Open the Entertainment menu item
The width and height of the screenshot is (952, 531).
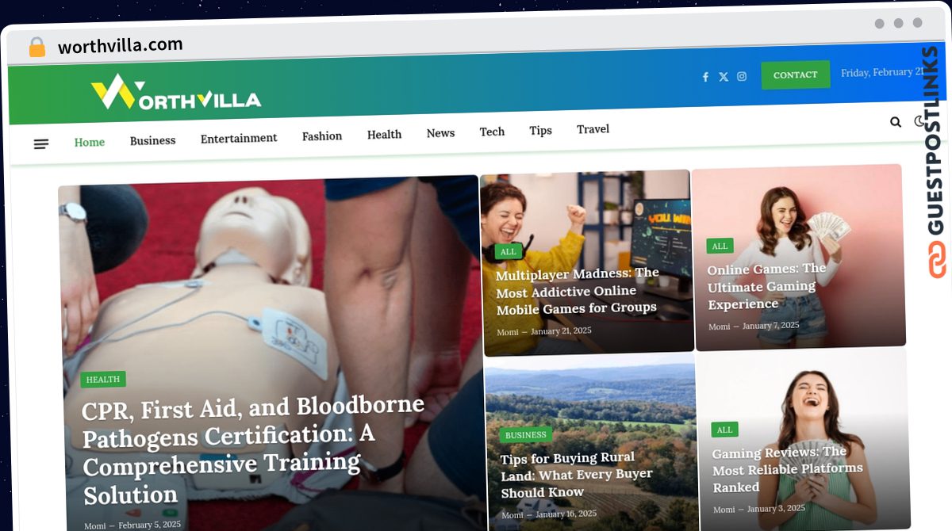(239, 139)
